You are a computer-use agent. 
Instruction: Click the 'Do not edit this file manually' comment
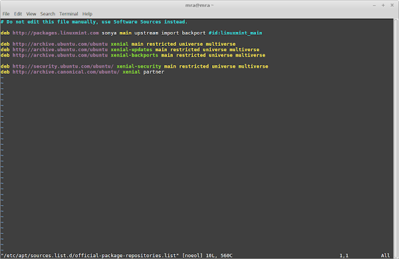(94, 22)
